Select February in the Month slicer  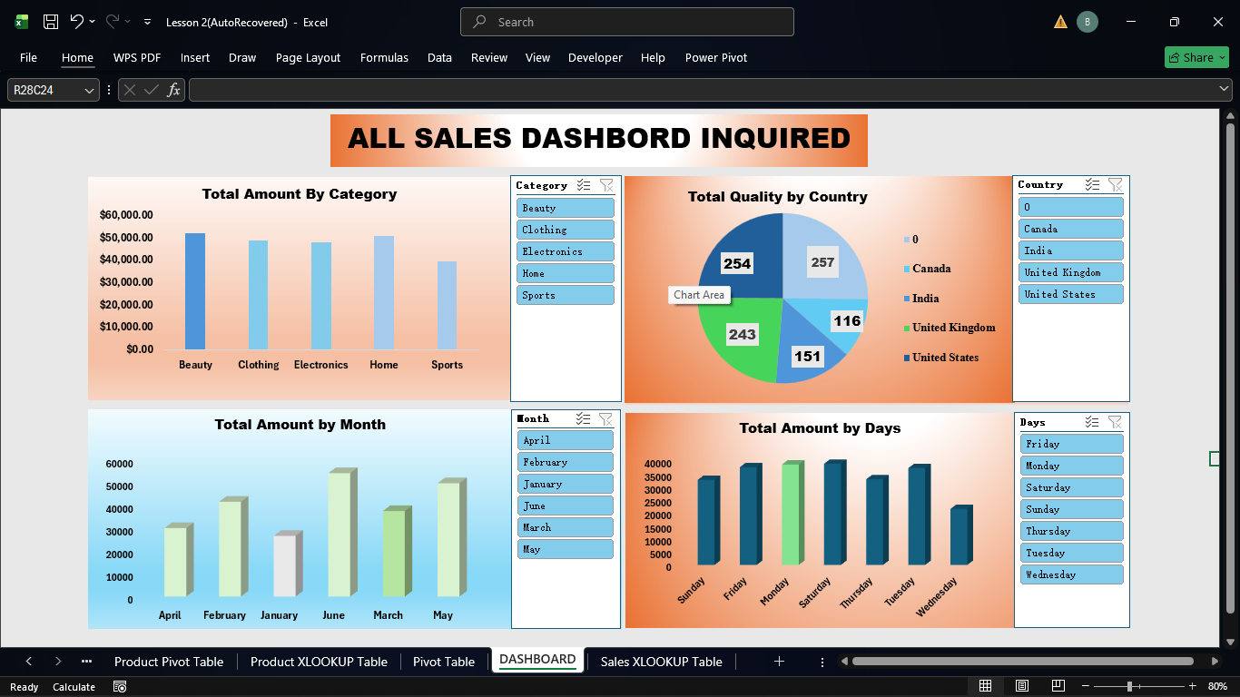pyautogui.click(x=565, y=461)
